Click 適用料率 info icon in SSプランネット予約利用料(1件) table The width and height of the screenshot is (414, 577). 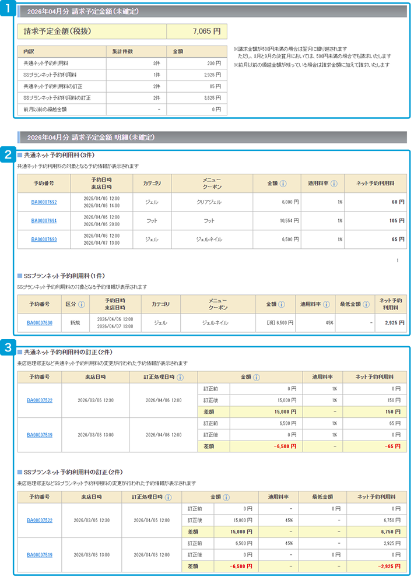click(327, 304)
